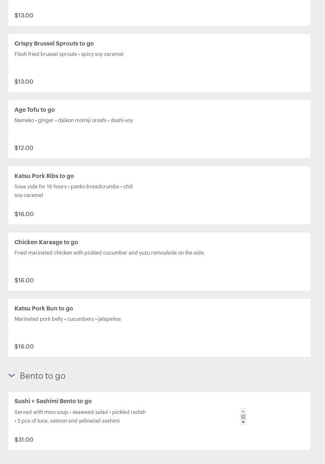Click the $12.00 Age Tofu price
The width and height of the screenshot is (325, 464).
click(24, 148)
